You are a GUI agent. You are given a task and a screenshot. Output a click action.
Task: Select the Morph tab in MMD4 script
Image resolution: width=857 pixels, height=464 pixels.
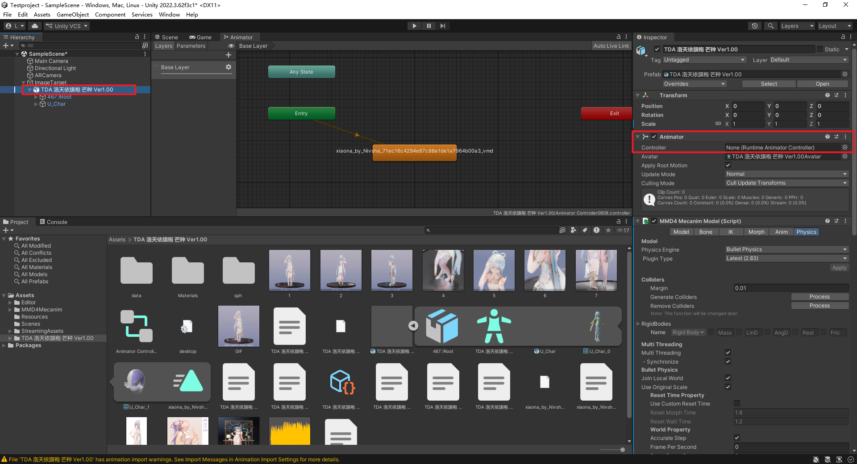(x=756, y=232)
